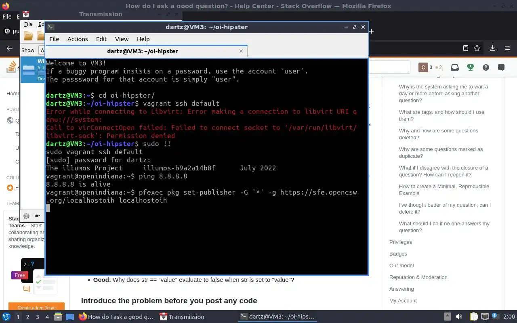Open the Our model help section

401,266
